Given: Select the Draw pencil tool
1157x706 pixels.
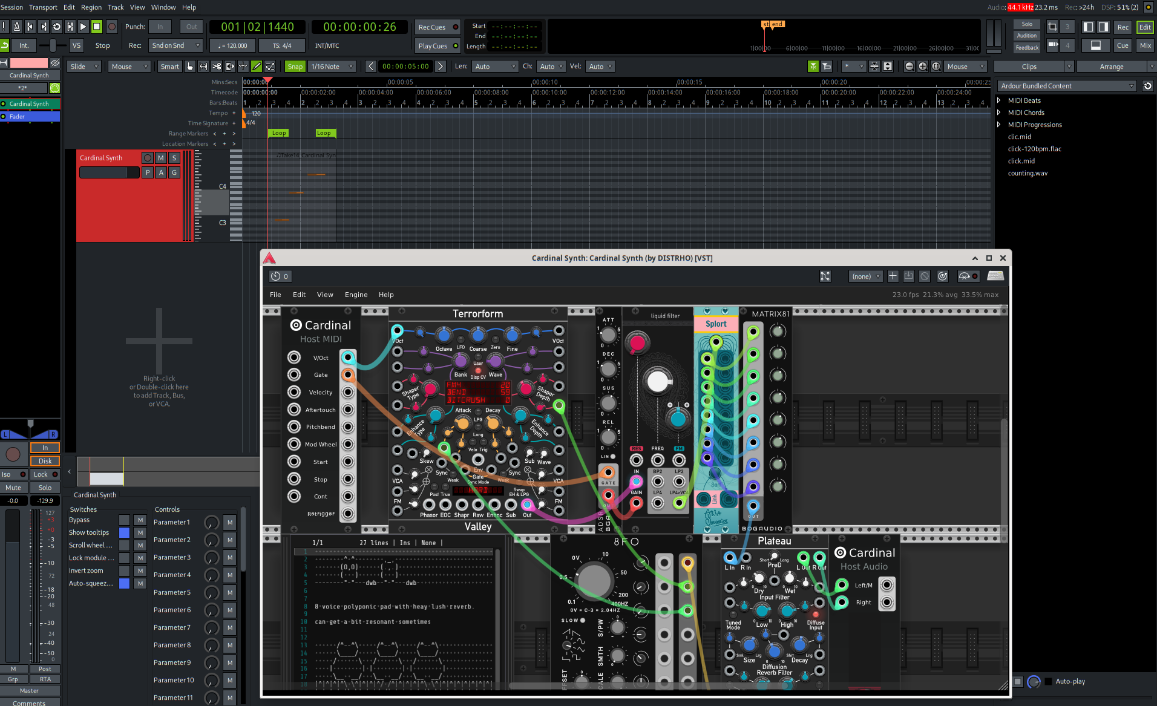Looking at the screenshot, I should 257,67.
